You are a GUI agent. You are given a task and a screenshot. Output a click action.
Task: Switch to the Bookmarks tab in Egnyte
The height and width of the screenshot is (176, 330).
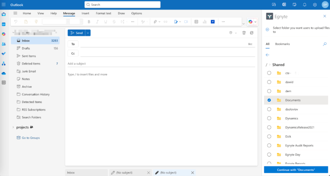coord(282,44)
